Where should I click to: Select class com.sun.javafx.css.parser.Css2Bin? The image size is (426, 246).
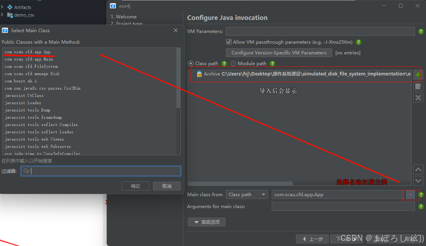pos(42,89)
